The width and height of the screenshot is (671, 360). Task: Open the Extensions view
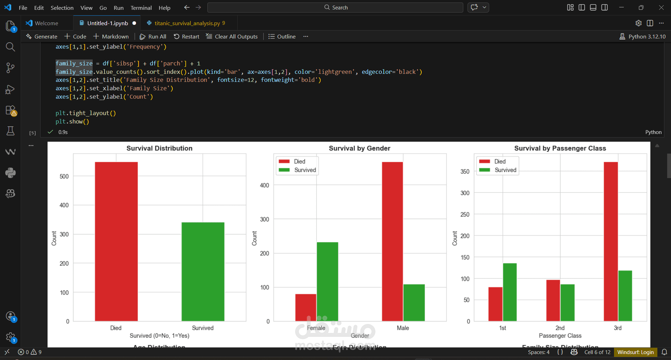10,111
